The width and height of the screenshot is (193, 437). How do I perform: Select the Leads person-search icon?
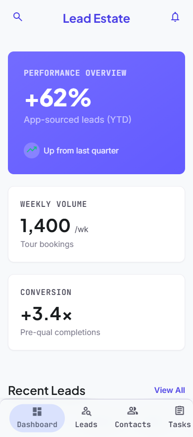(86, 411)
